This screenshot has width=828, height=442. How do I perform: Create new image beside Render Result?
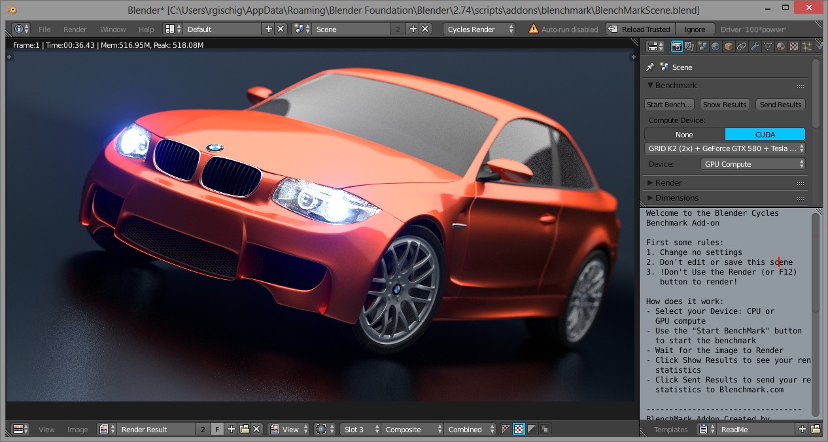click(x=232, y=430)
